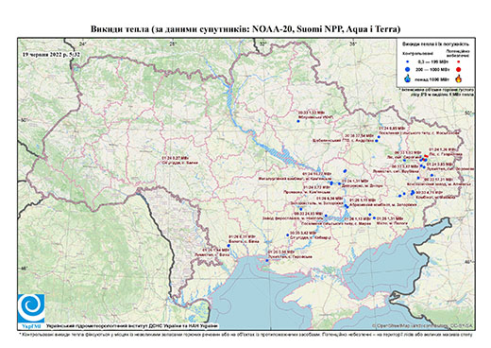Click the blue marker cluster near Zaporizhzhia
This screenshot has height=348, width=491.
[347, 206]
